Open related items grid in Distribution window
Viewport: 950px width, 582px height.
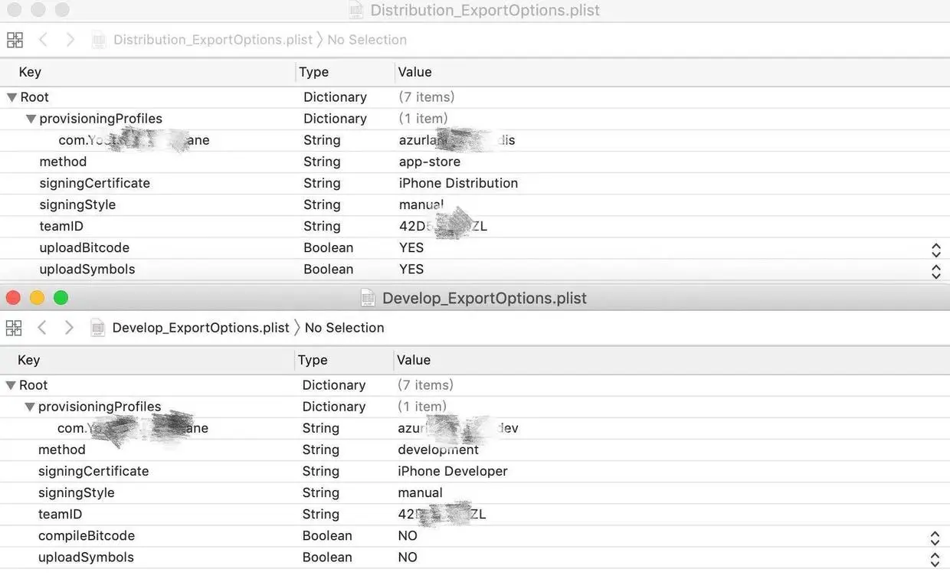15,40
